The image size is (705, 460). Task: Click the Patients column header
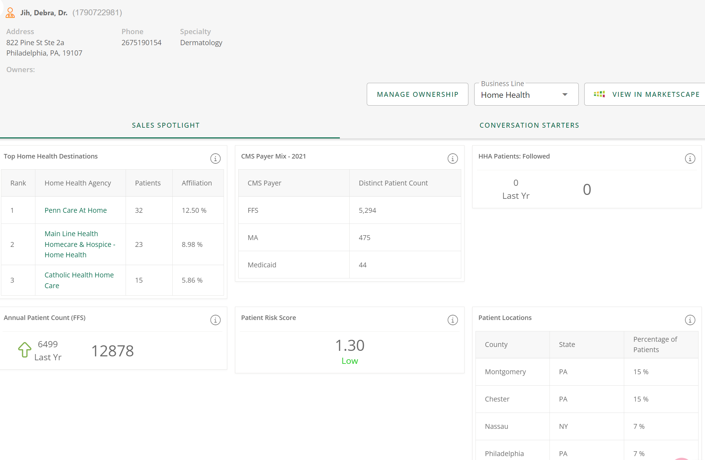coord(148,183)
